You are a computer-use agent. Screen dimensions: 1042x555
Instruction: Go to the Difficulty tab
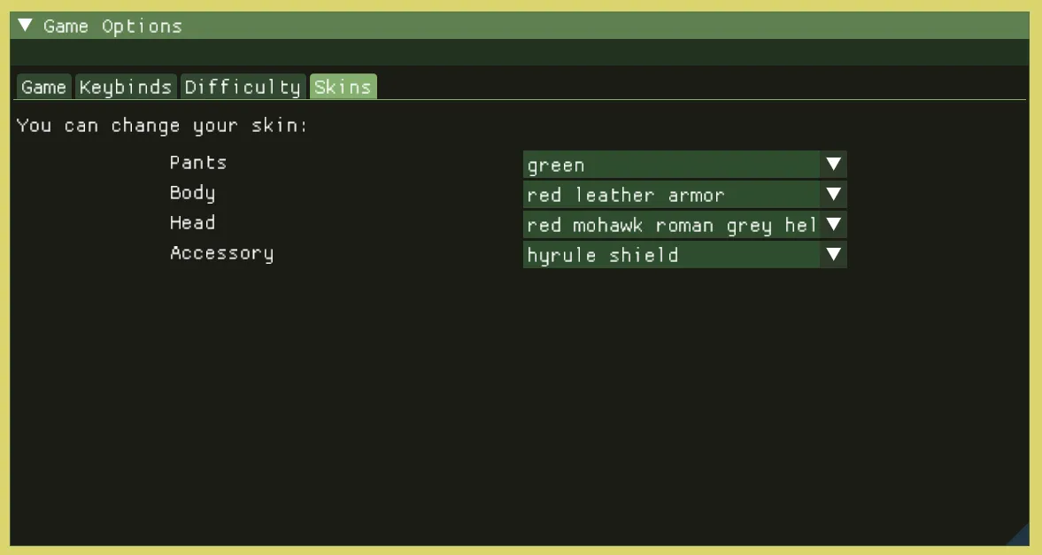point(243,87)
